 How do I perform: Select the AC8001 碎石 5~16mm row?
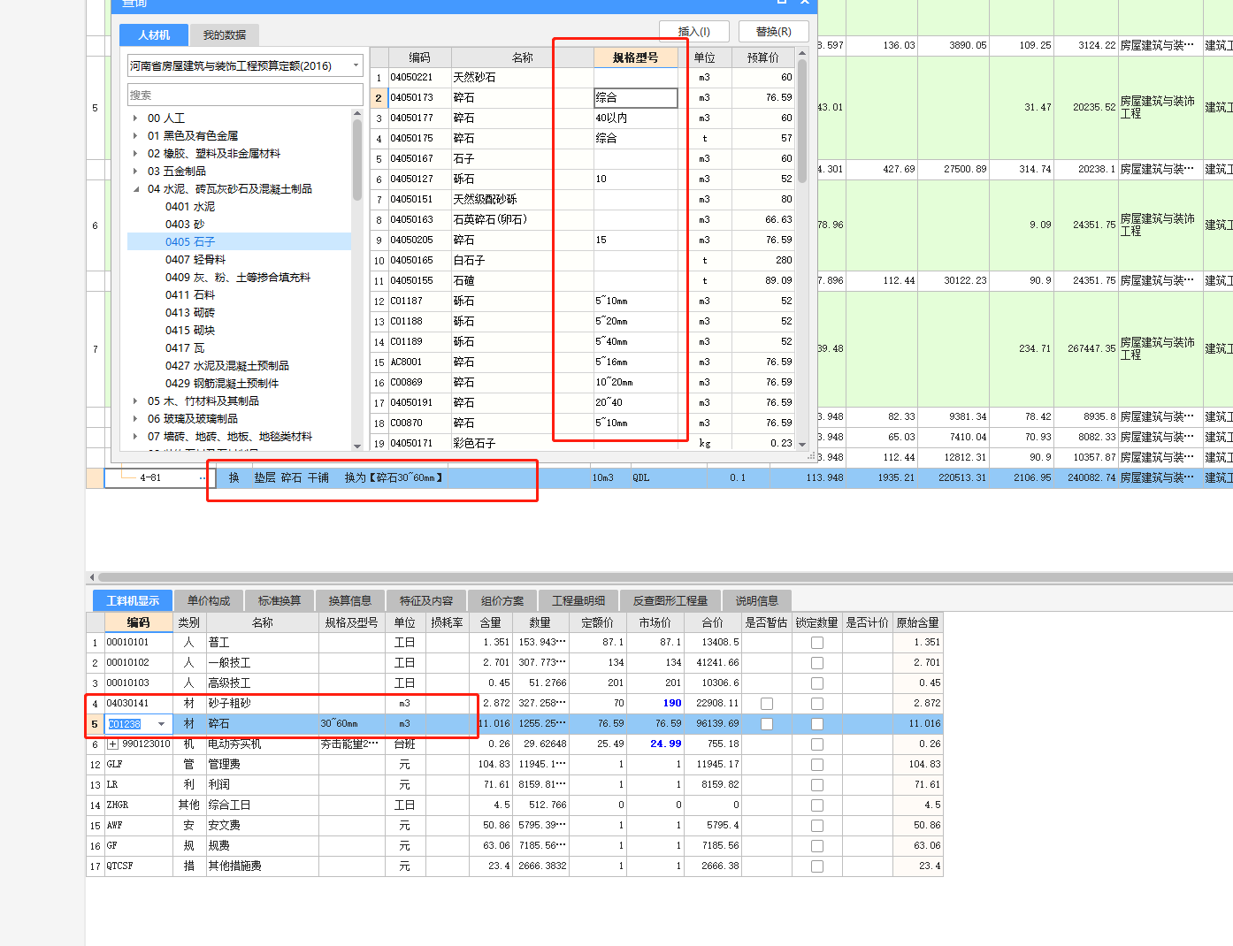582,362
